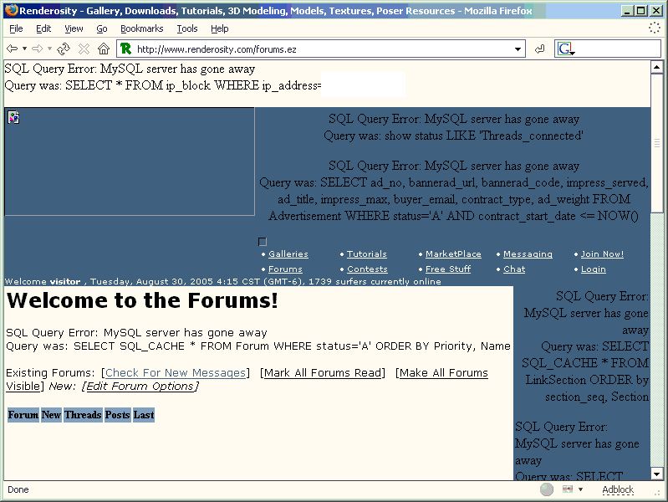Screen dimensions: 668x502
Task: Open the MarketPlace link
Action: point(453,254)
